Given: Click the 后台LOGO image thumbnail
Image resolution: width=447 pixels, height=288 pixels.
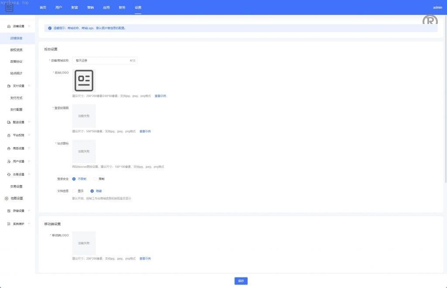Looking at the screenshot, I should coord(84,80).
